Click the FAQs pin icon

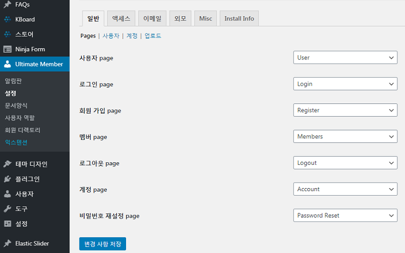click(x=8, y=5)
